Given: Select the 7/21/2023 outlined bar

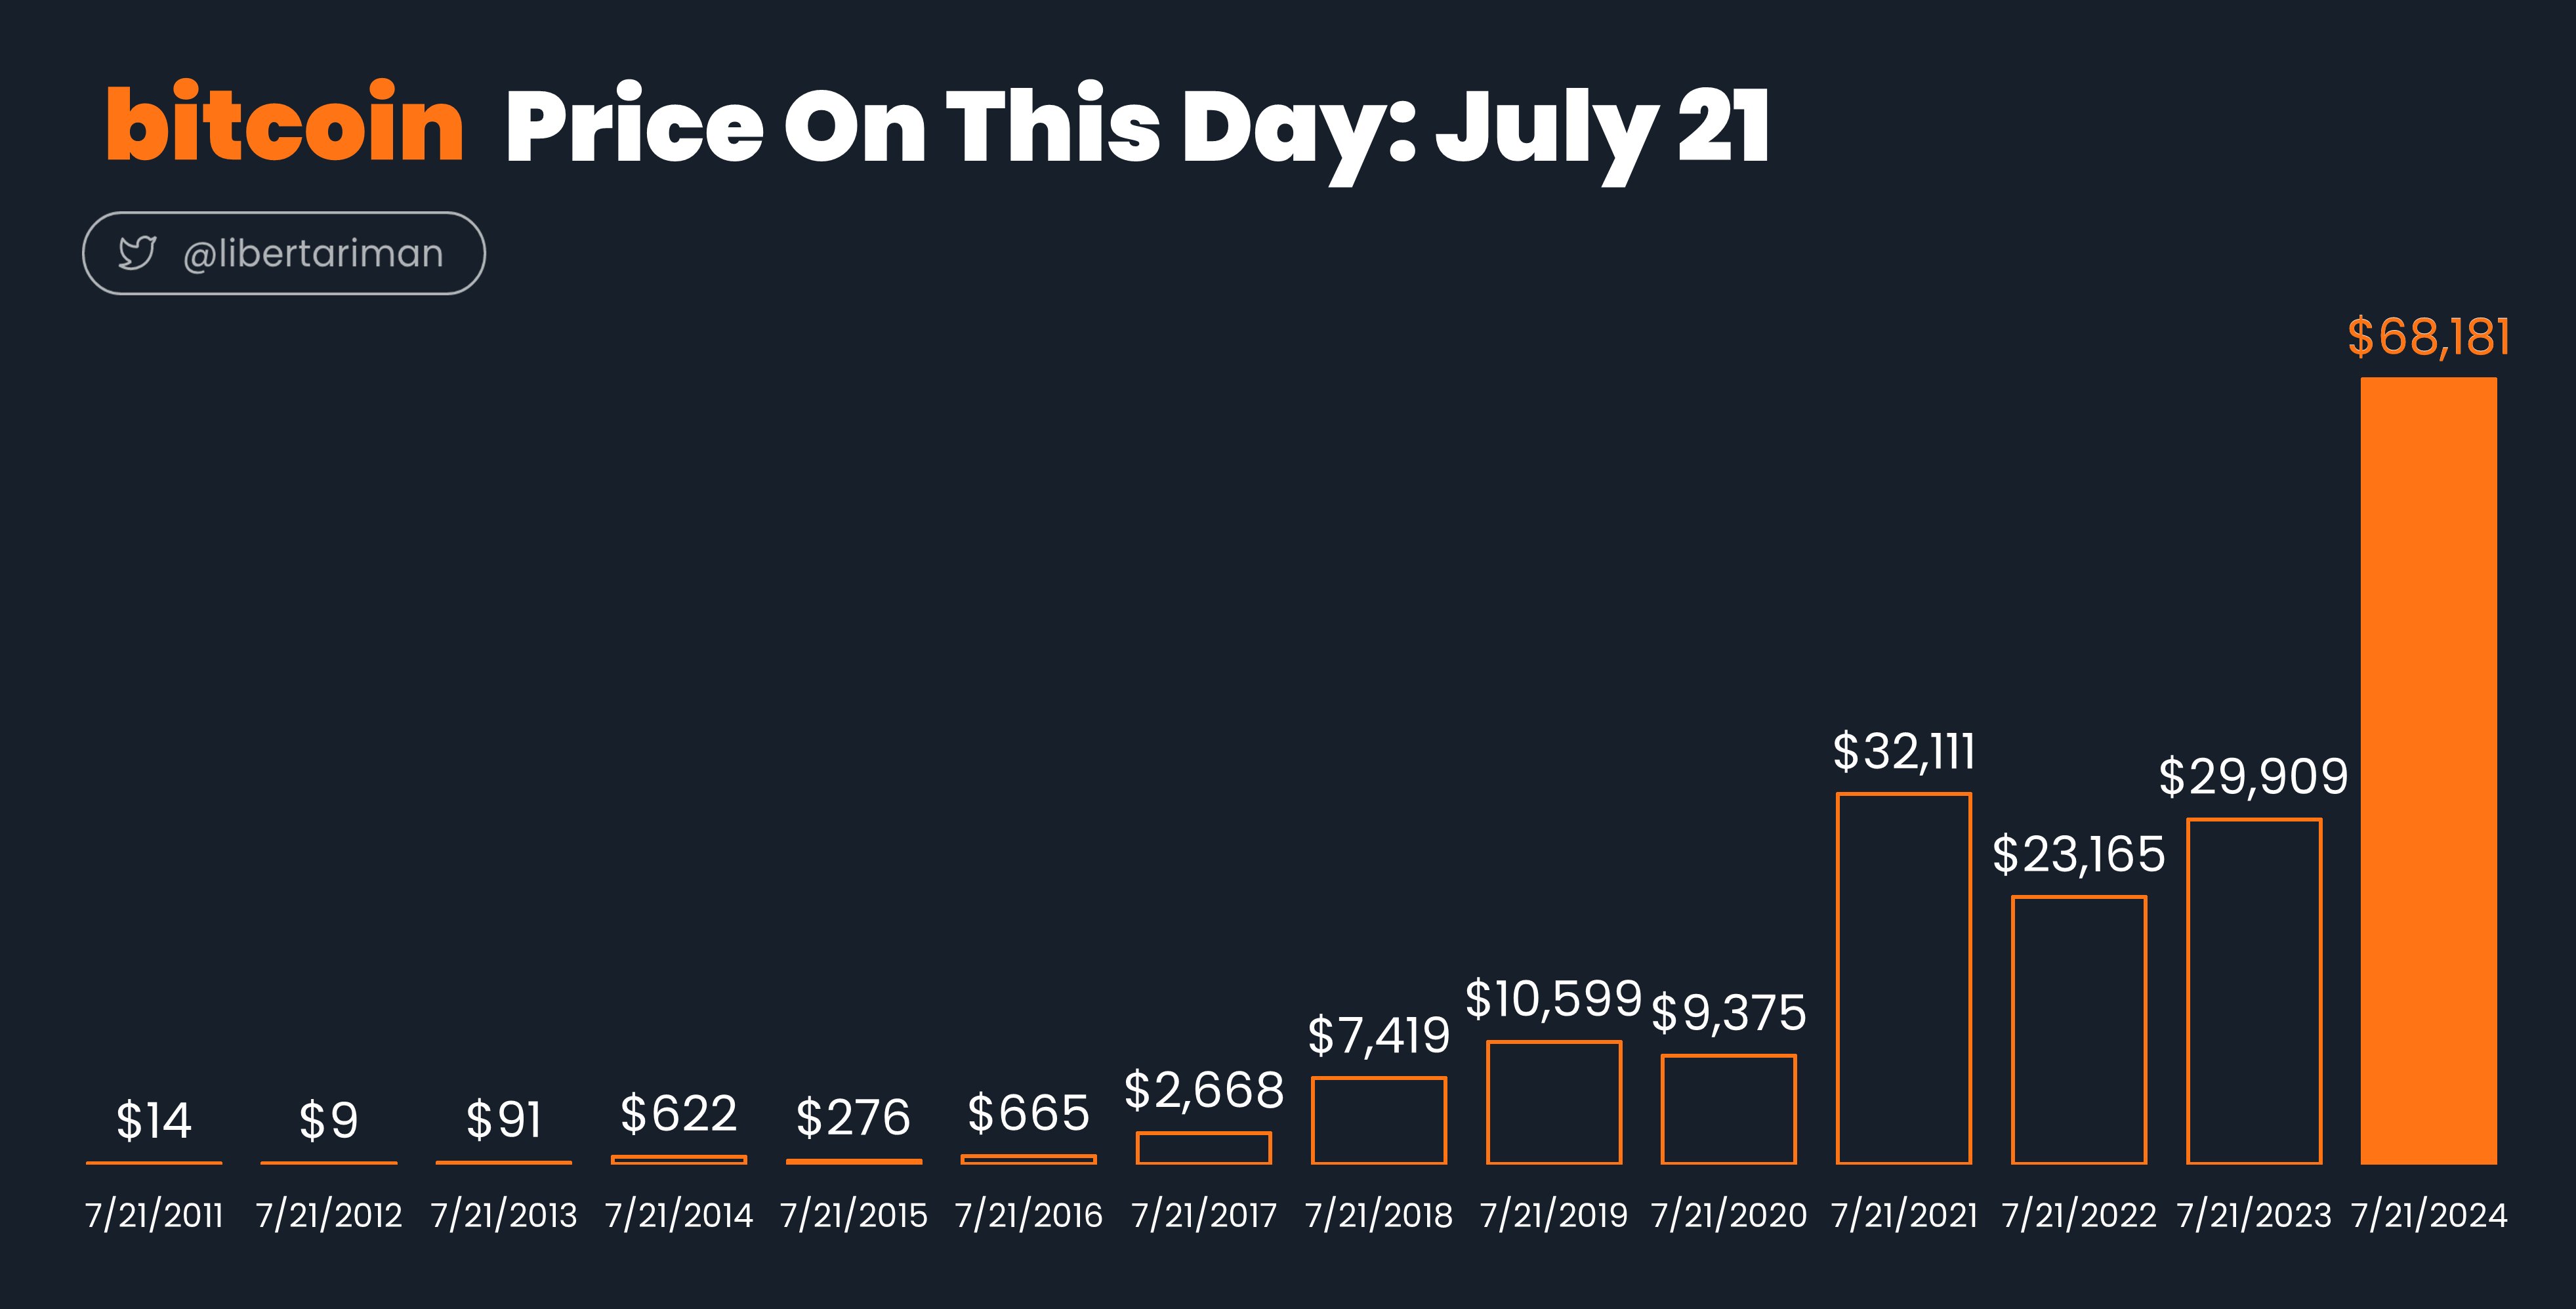Looking at the screenshot, I should point(2254,991).
